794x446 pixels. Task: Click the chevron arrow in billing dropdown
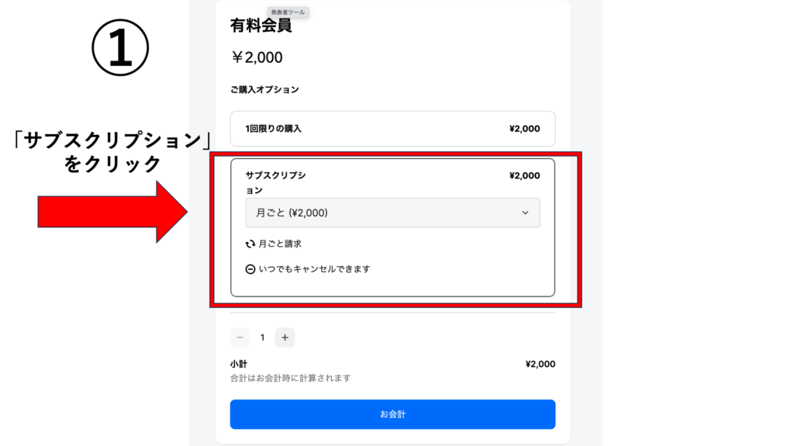[525, 213]
